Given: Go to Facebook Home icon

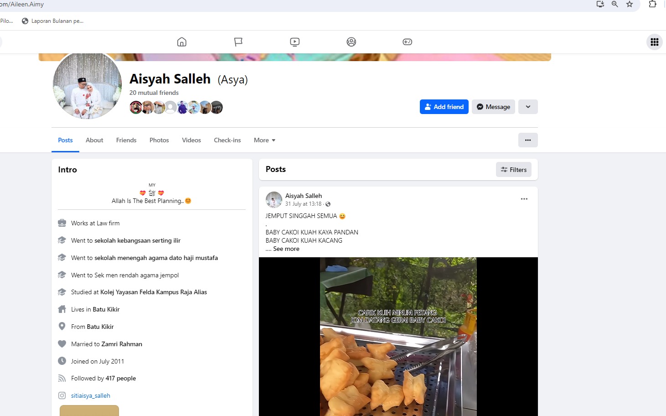Looking at the screenshot, I should pos(181,42).
